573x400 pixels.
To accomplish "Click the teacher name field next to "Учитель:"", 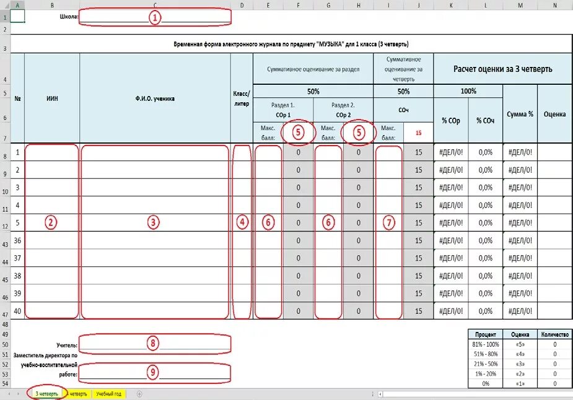I will (155, 344).
